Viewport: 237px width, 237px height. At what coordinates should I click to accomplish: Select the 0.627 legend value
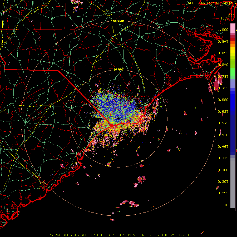coord(223,112)
